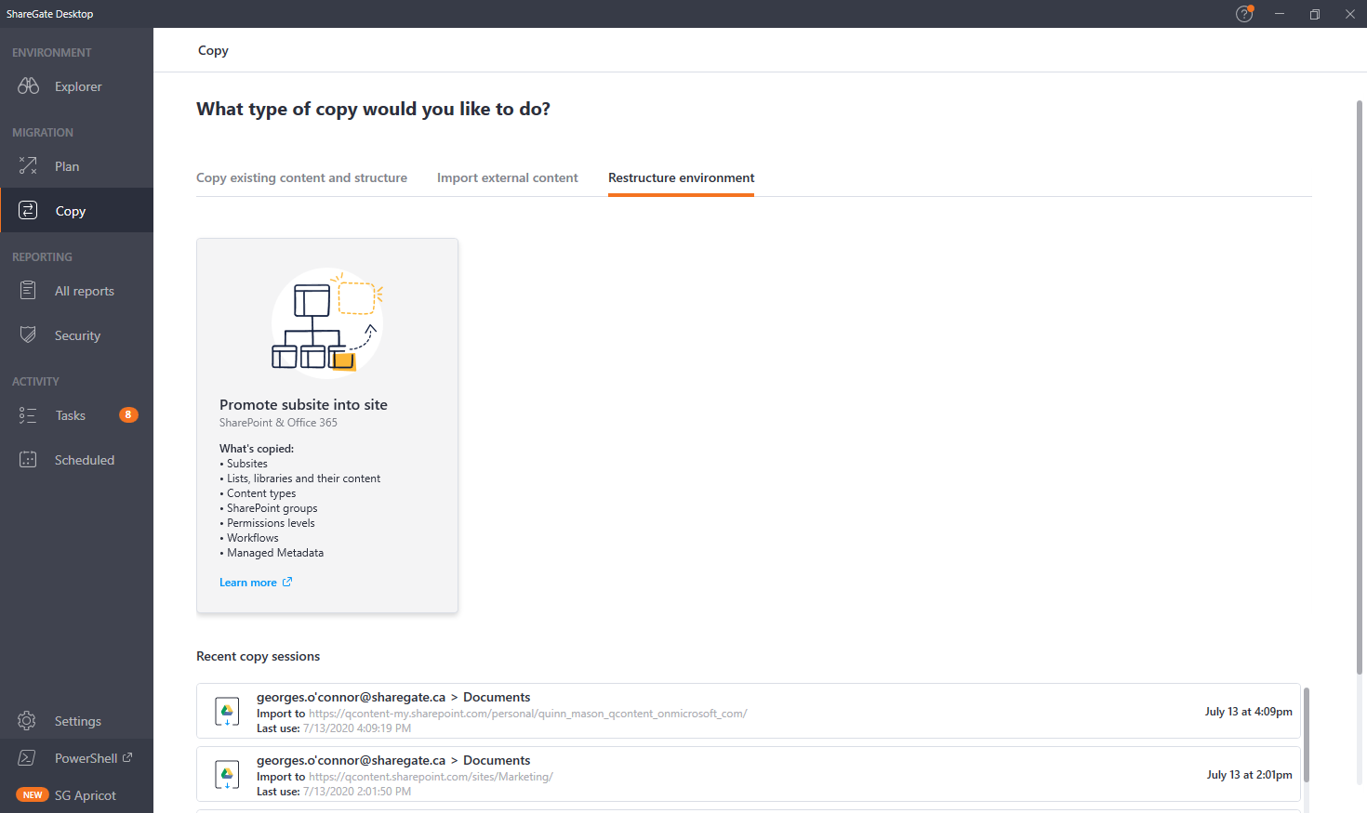
Task: Click the All reports clipboard icon
Action: (x=28, y=290)
